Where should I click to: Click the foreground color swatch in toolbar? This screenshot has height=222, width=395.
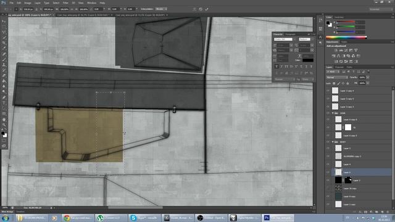coord(2,133)
